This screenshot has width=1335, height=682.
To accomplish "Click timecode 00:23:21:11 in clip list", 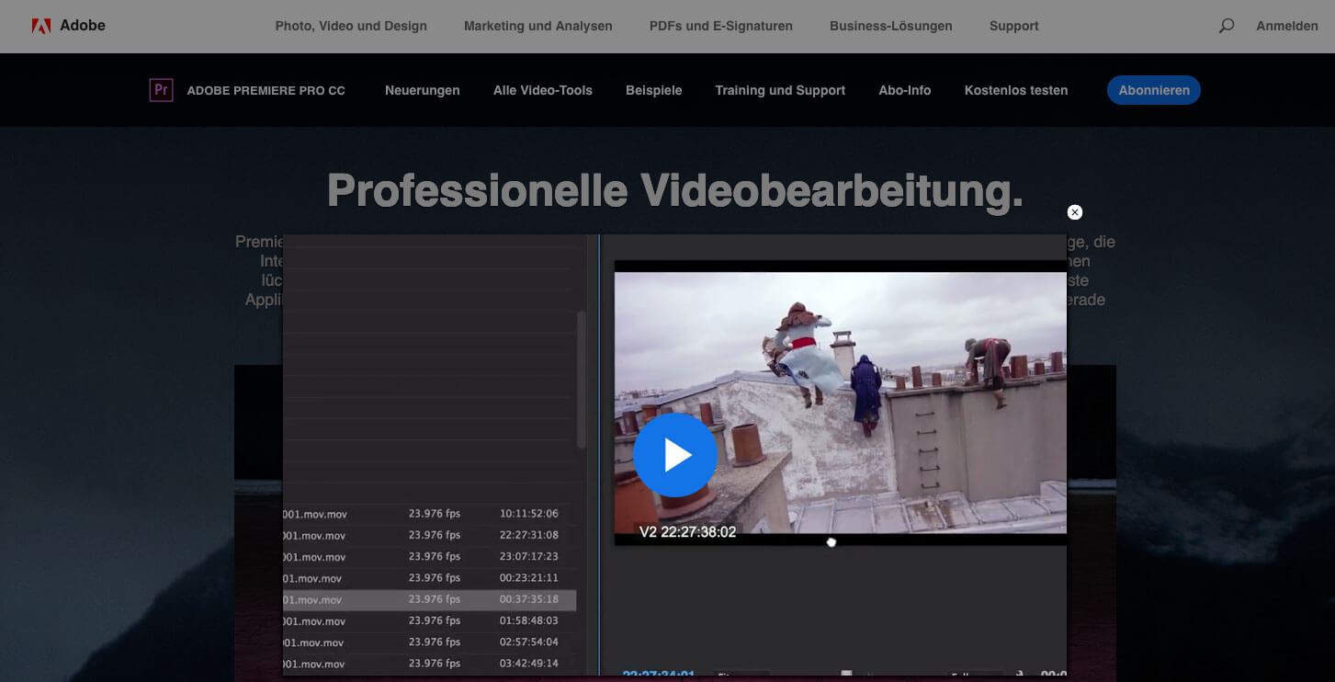I will (x=528, y=578).
